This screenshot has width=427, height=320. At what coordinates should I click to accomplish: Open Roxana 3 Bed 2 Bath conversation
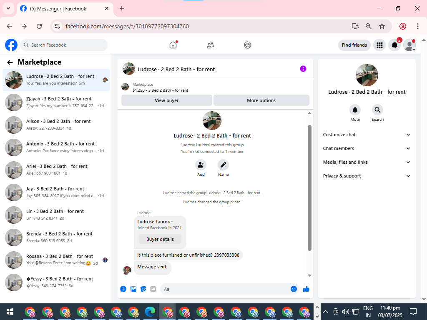pos(56,260)
